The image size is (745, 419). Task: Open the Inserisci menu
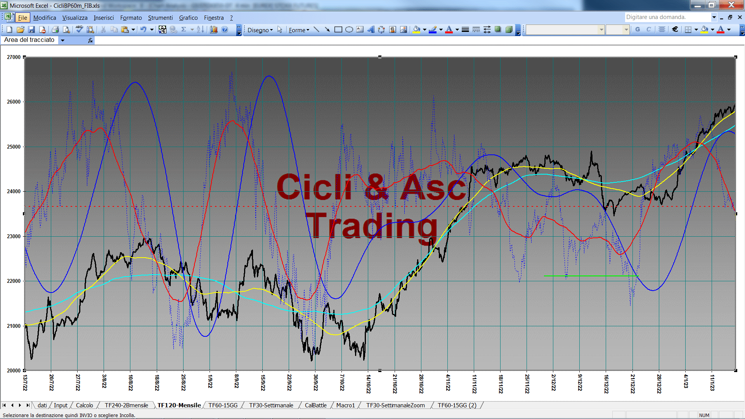point(104,17)
